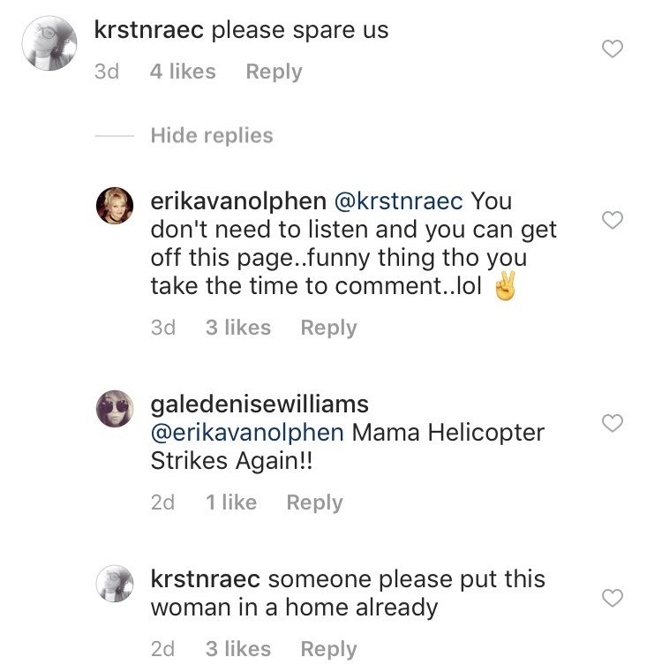This screenshot has width=662, height=672.
Task: Open krstnraec's profile picture at top
Action: (49, 43)
